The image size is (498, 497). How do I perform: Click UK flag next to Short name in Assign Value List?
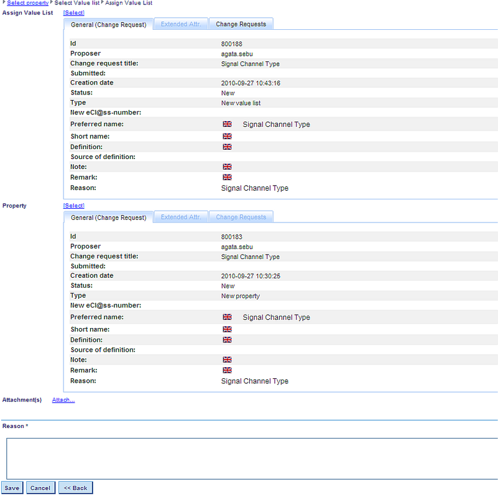(x=227, y=136)
